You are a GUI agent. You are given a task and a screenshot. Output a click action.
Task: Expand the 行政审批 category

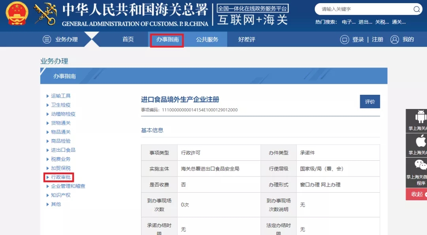tap(60, 177)
